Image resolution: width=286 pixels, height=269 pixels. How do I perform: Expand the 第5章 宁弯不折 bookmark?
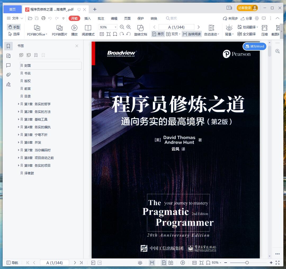[x=19, y=135]
